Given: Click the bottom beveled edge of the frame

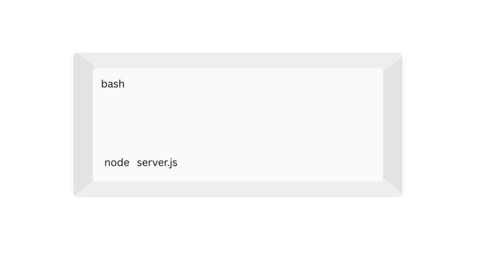Looking at the screenshot, I should [x=238, y=189].
